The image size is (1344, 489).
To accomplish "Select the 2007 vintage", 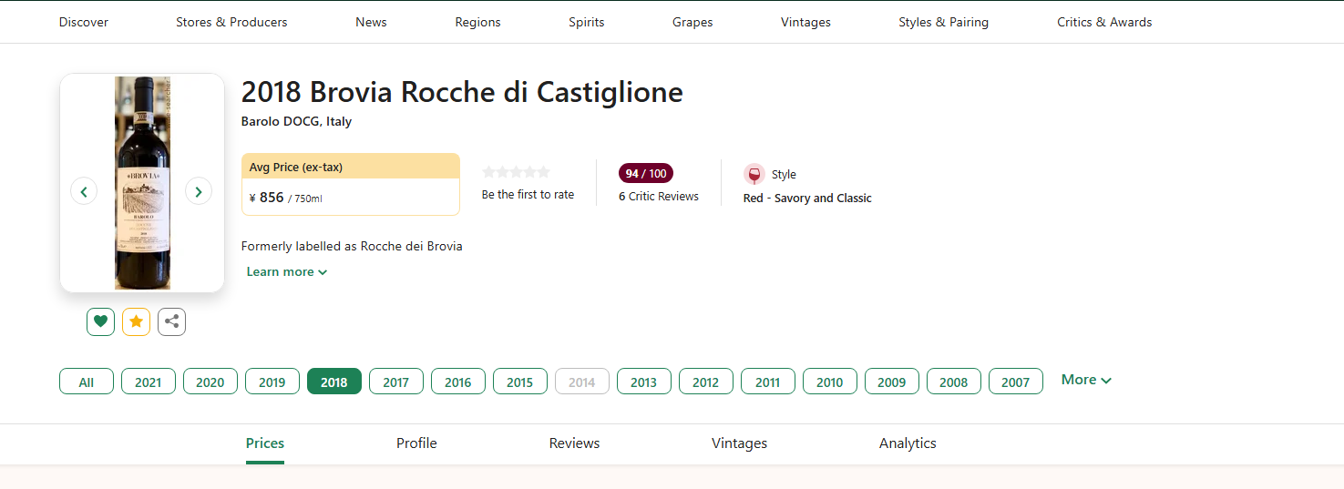I will tap(1016, 382).
